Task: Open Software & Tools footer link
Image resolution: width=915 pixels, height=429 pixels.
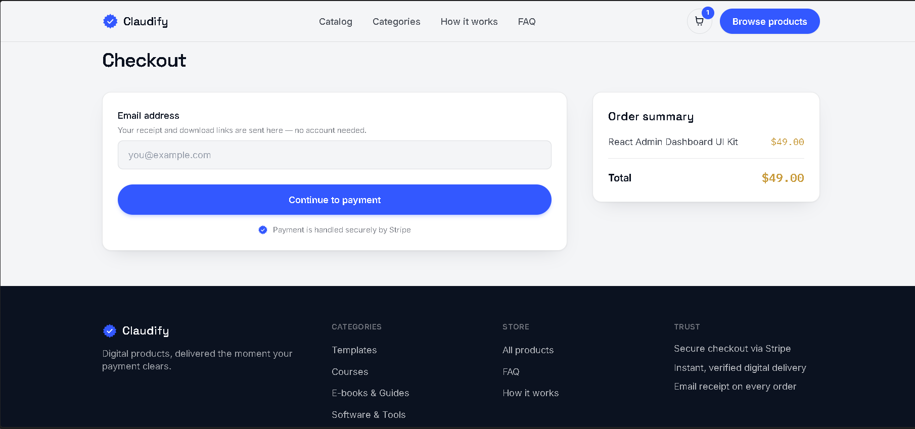Action: 369,415
